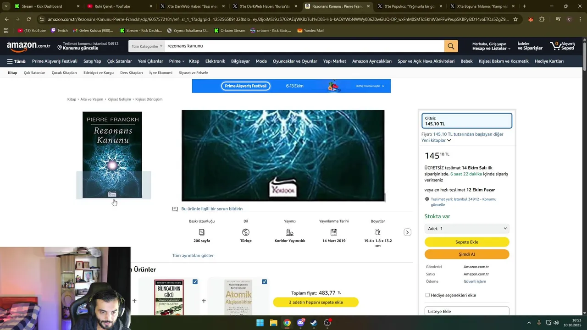
Task: Click the browser back arrow
Action: [x=6, y=19]
